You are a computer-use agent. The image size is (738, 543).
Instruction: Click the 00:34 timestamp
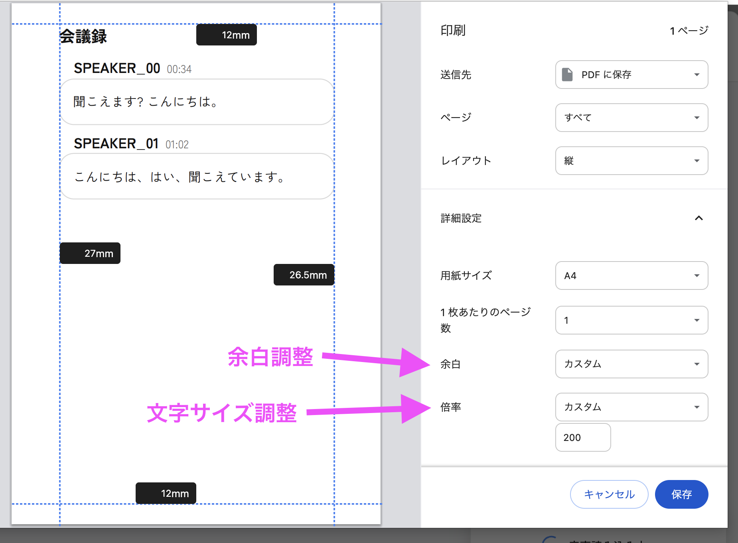tap(179, 69)
